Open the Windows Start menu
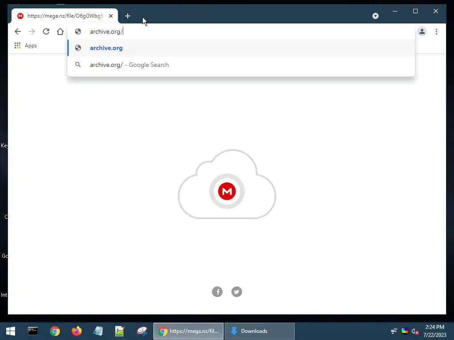The image size is (454, 340). click(x=11, y=331)
